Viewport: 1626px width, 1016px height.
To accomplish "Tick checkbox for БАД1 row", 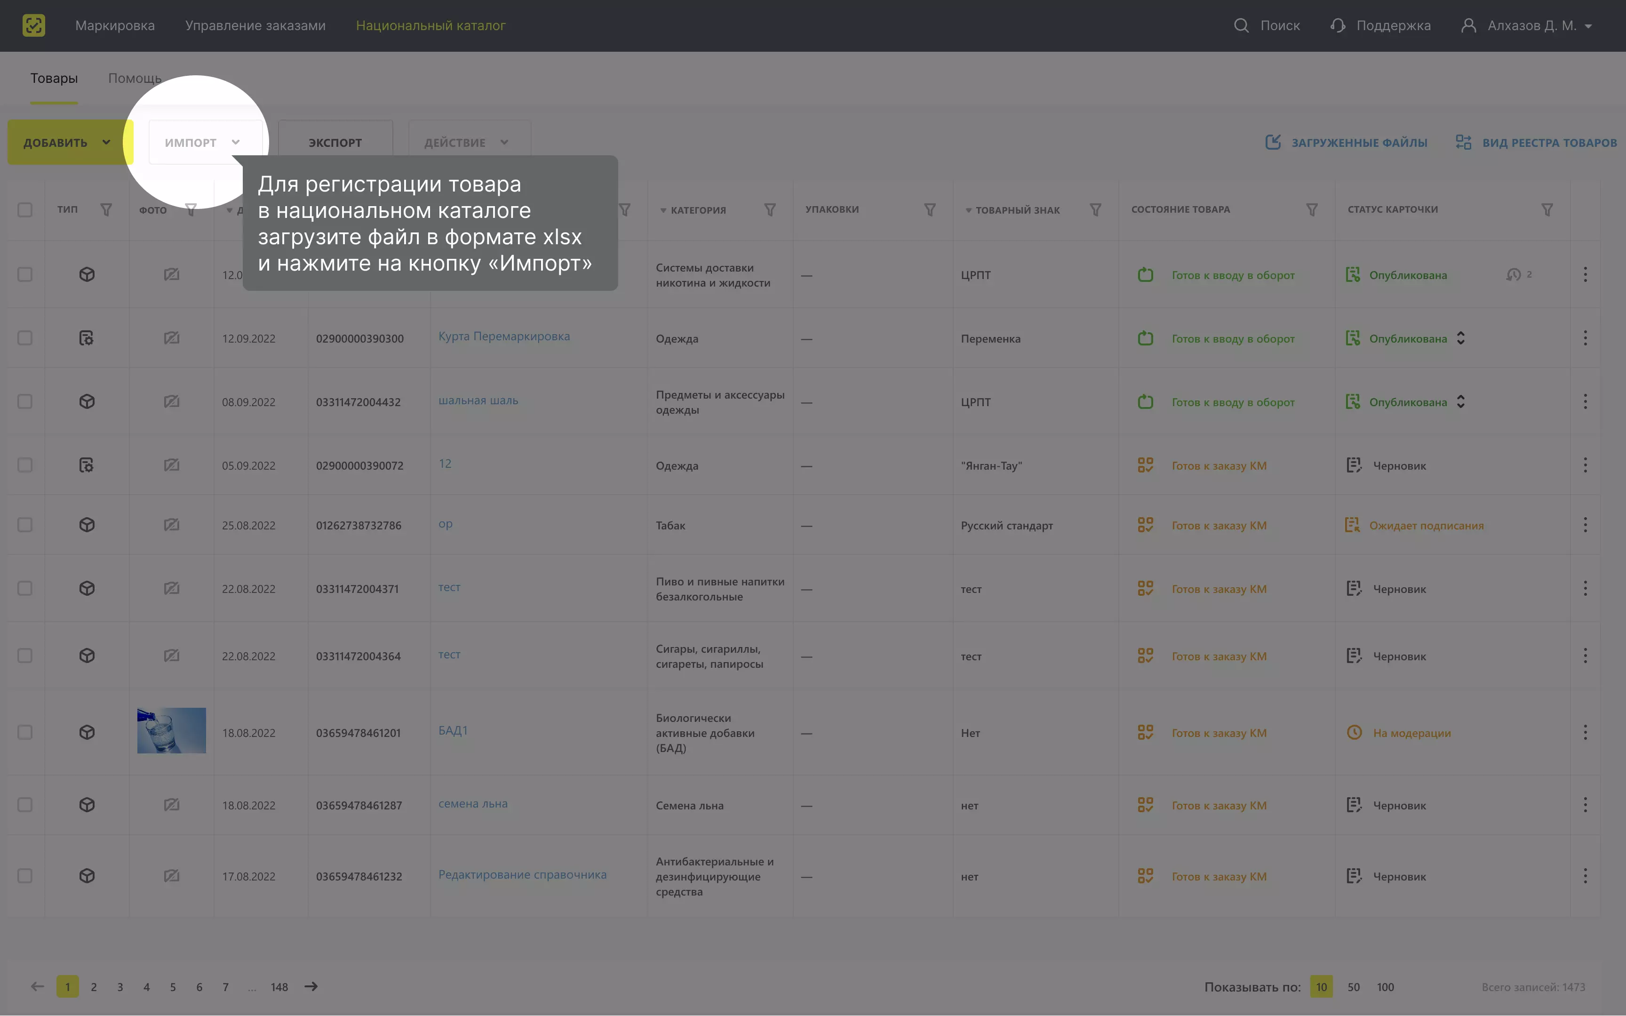I will 25,732.
